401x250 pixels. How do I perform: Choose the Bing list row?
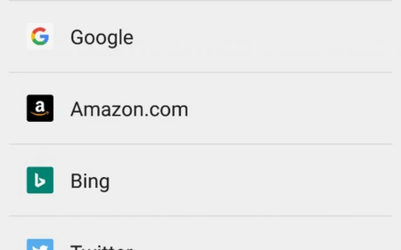(200, 181)
